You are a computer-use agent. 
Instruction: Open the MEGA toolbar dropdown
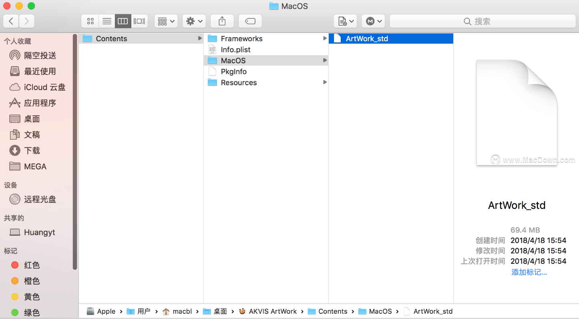pos(373,21)
